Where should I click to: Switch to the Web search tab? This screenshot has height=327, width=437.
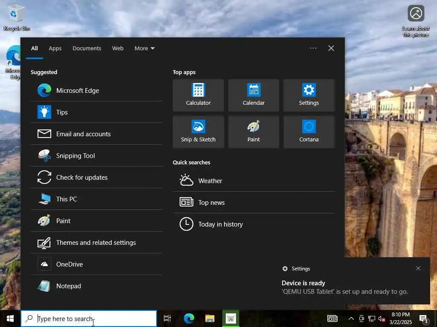point(118,49)
